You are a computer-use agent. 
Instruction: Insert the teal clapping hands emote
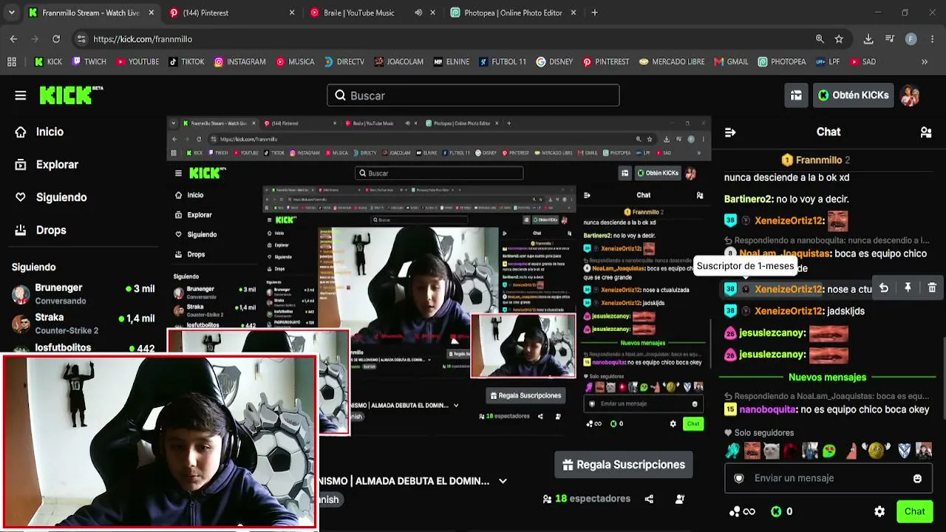[x=732, y=450]
